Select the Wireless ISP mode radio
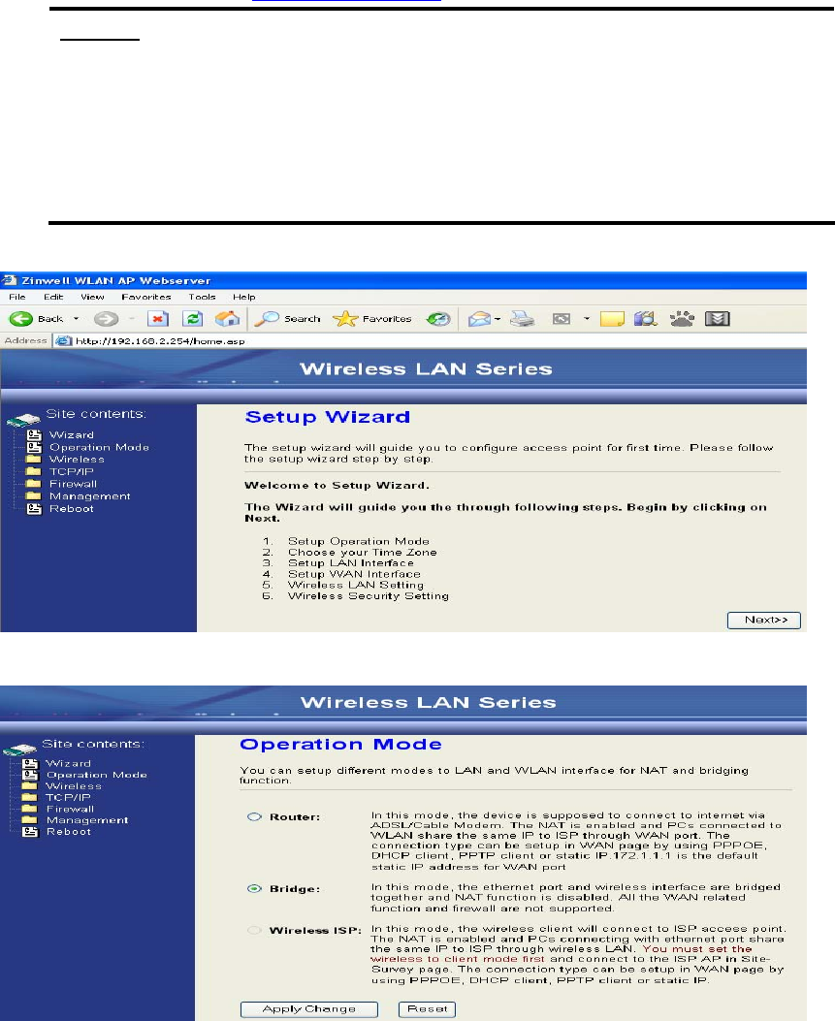The image size is (835, 1021). 254,931
